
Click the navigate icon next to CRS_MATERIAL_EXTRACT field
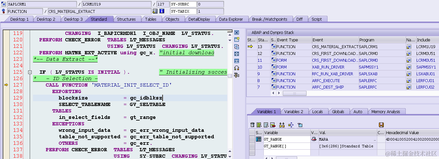[x=155, y=11]
